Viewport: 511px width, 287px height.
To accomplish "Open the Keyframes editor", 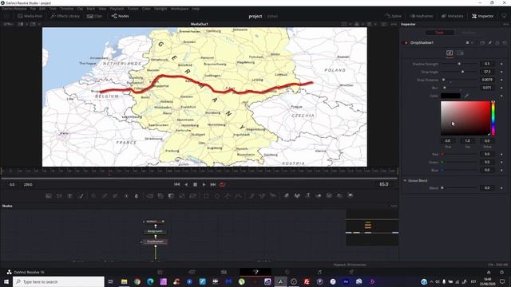I will point(422,16).
